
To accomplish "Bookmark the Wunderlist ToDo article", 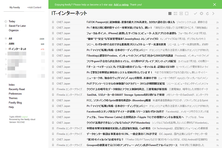I will (53, 123).
